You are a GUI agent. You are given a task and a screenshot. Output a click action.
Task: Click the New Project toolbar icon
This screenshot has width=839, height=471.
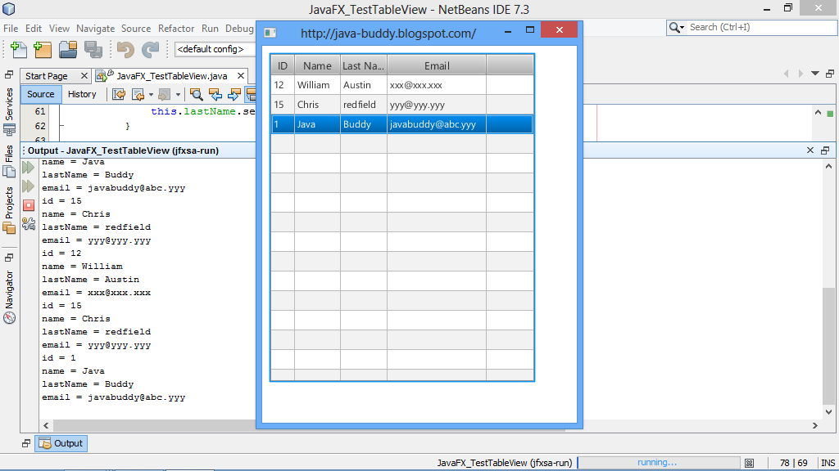[x=43, y=50]
